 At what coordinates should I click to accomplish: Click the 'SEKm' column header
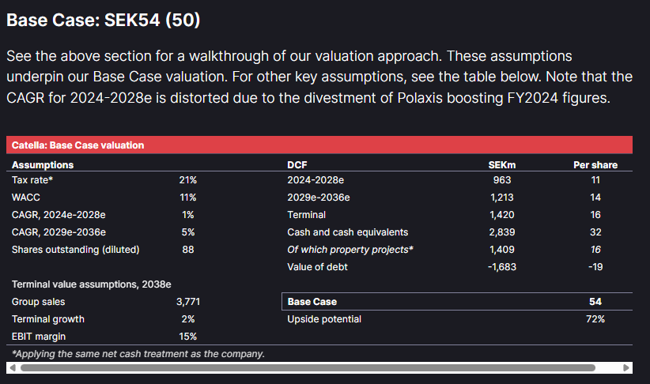click(502, 165)
